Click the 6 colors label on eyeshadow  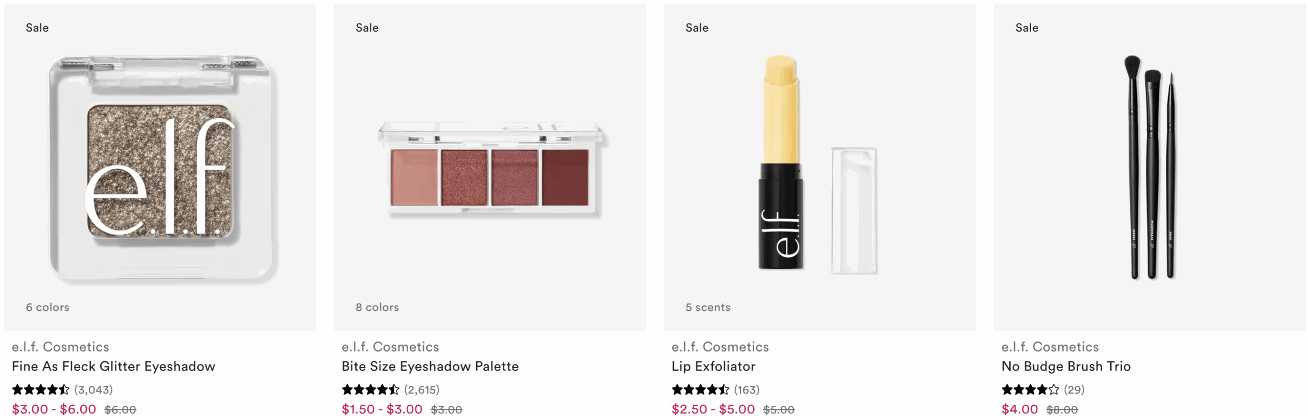click(48, 307)
